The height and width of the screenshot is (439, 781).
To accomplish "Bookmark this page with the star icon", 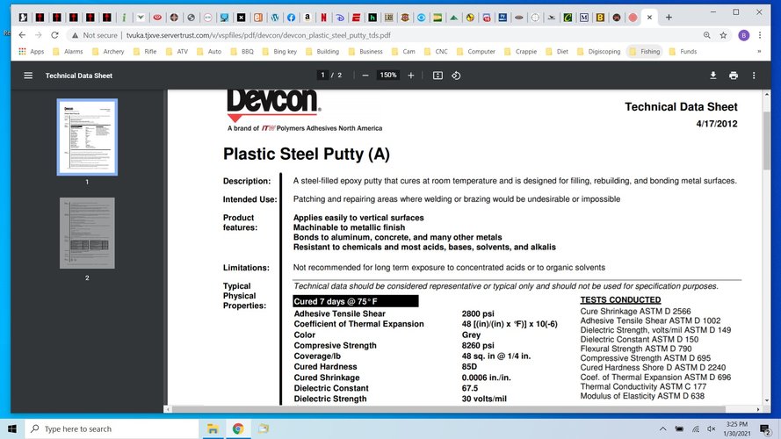I will click(x=724, y=35).
